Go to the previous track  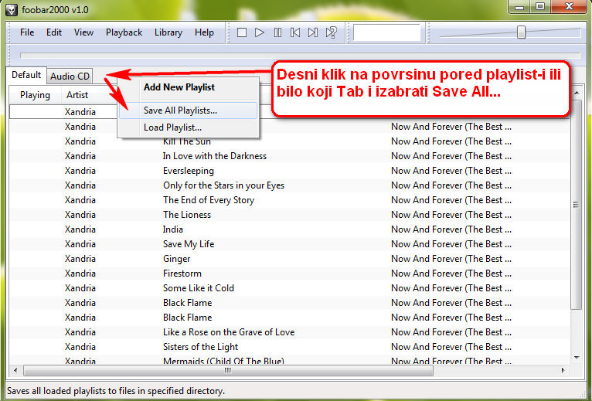pyautogui.click(x=295, y=32)
